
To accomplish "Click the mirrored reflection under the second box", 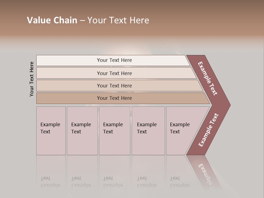I will (x=81, y=182).
